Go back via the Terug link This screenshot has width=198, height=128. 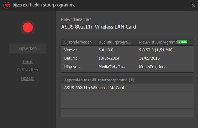point(28,62)
